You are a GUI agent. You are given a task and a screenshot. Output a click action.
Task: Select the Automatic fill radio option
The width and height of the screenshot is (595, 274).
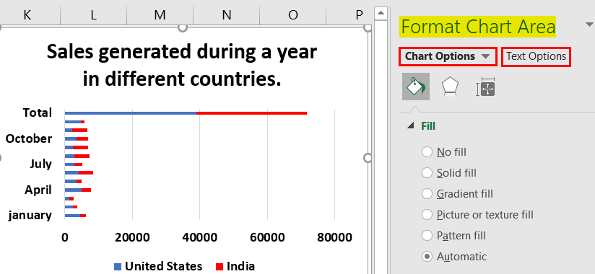tap(427, 257)
